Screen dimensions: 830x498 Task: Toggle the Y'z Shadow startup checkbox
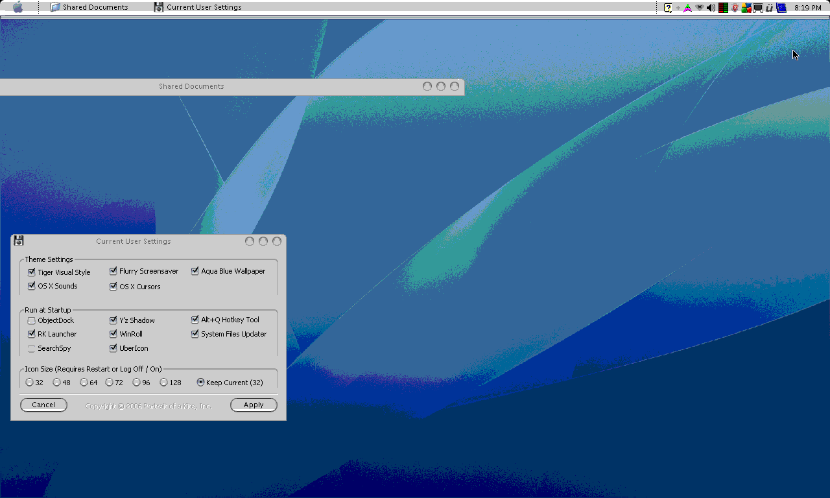click(x=113, y=320)
